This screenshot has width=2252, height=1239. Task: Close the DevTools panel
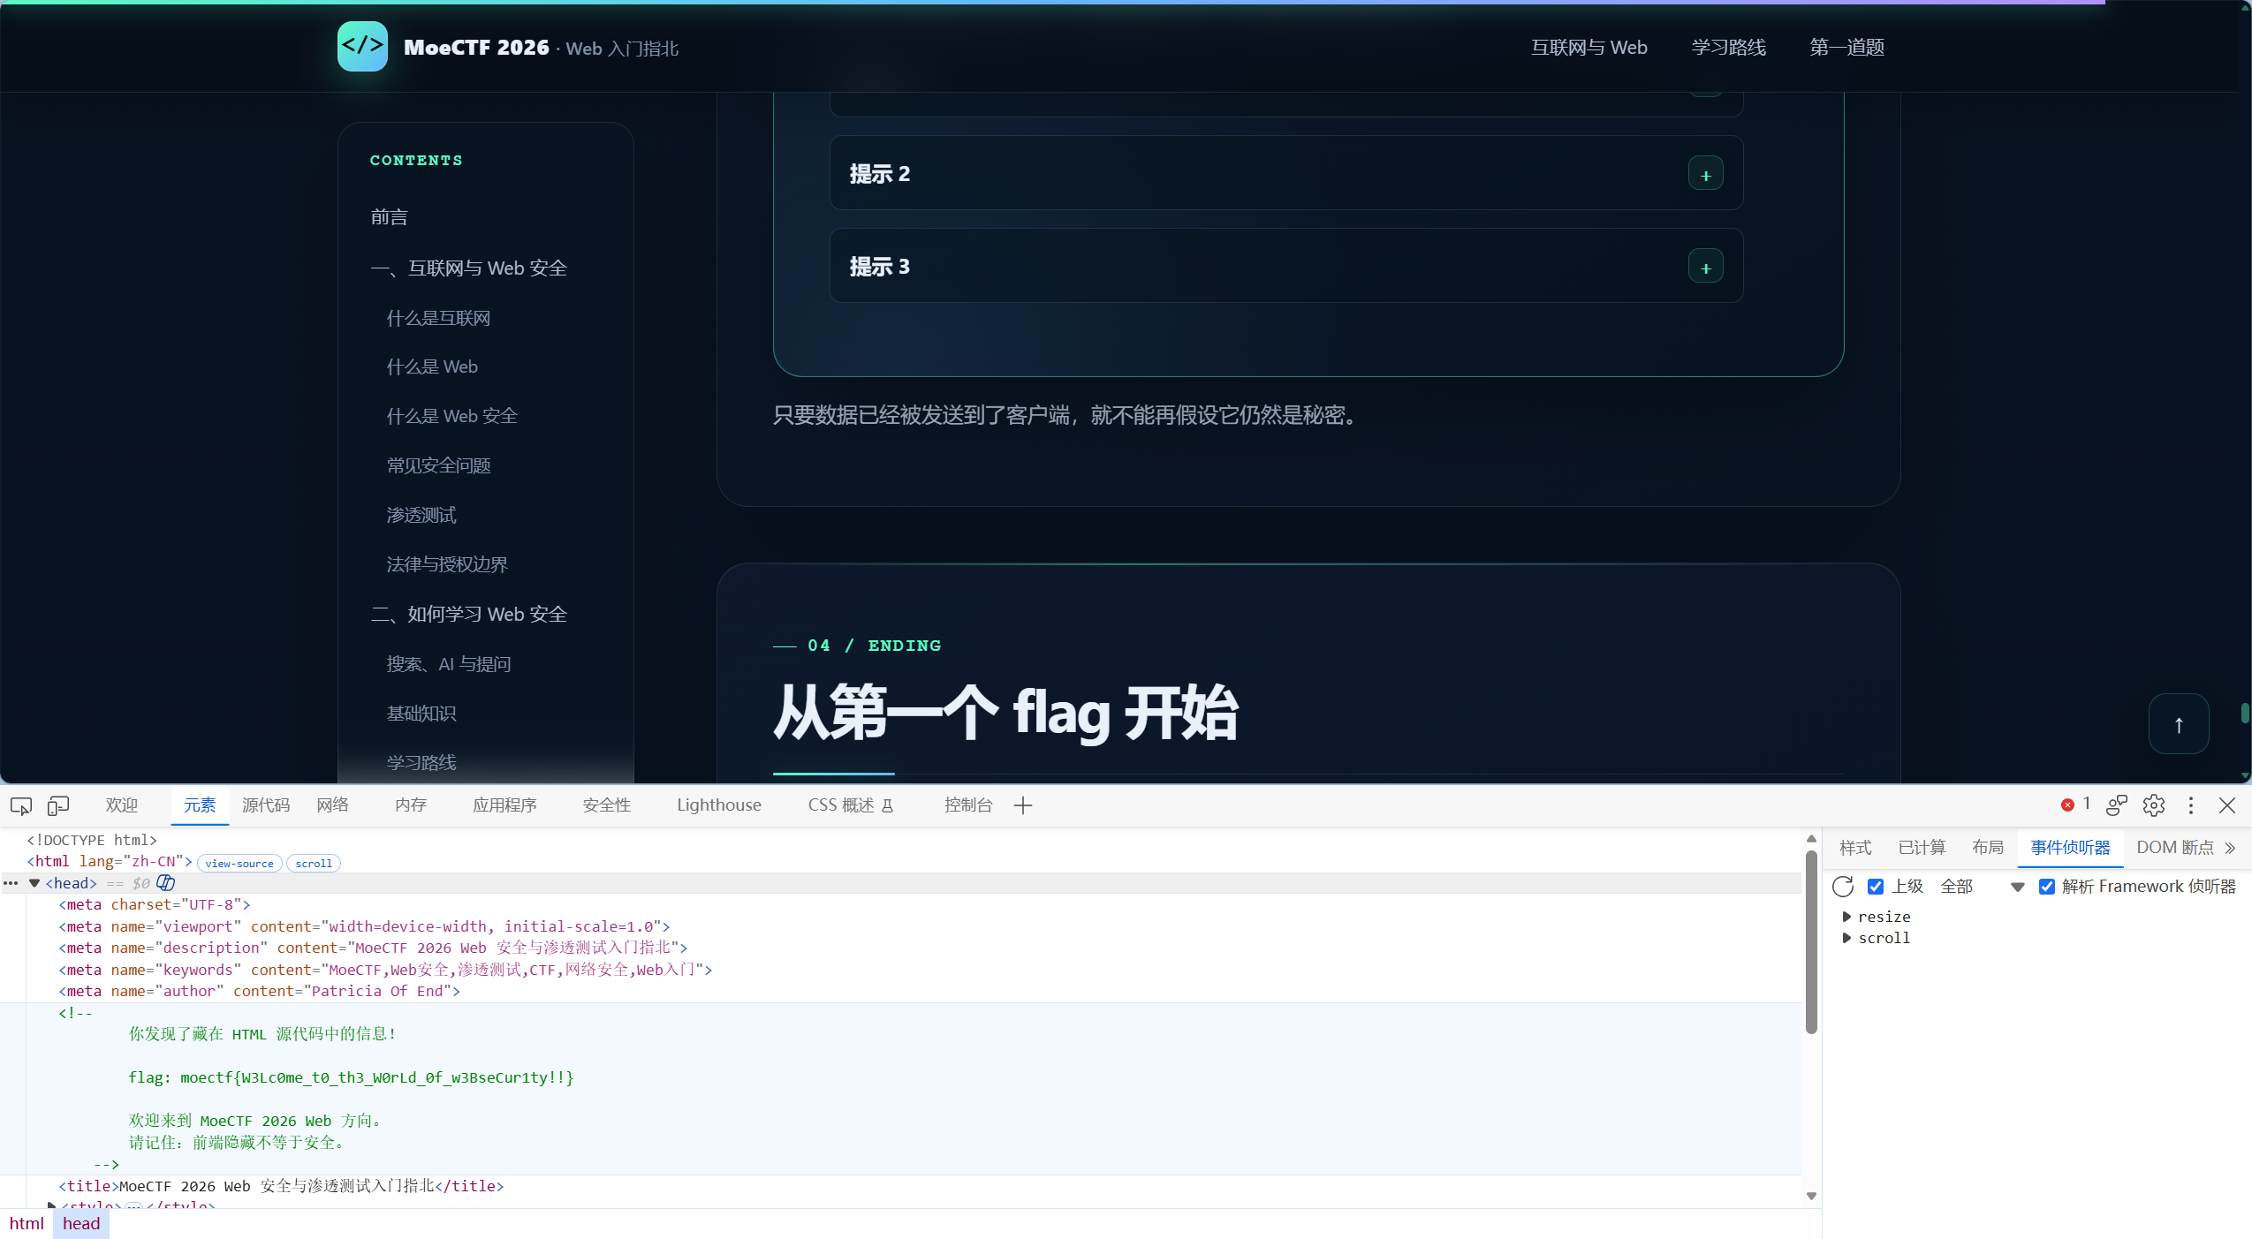2227,805
